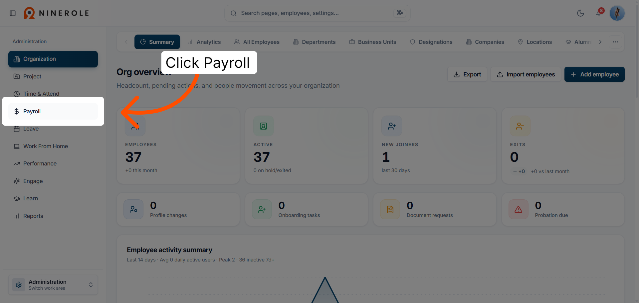Open notifications bell with 8 badge

[599, 13]
